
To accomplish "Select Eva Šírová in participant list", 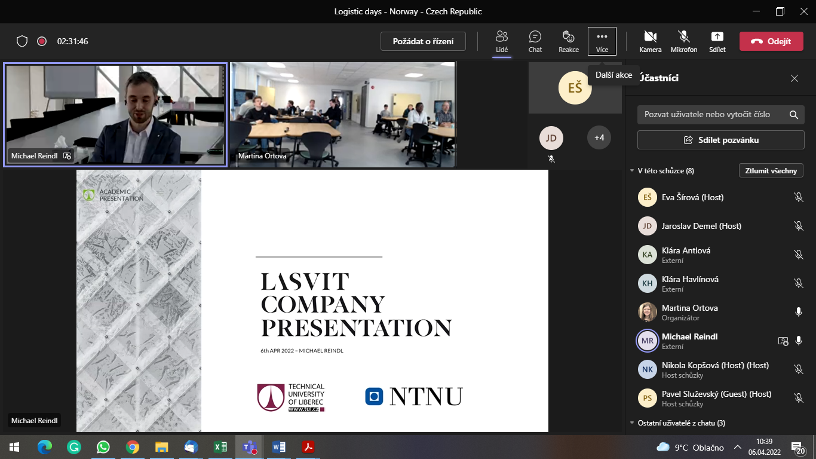I will (x=721, y=197).
